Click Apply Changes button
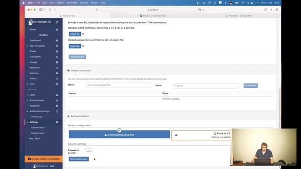This screenshot has width=301, height=169. 77,57
